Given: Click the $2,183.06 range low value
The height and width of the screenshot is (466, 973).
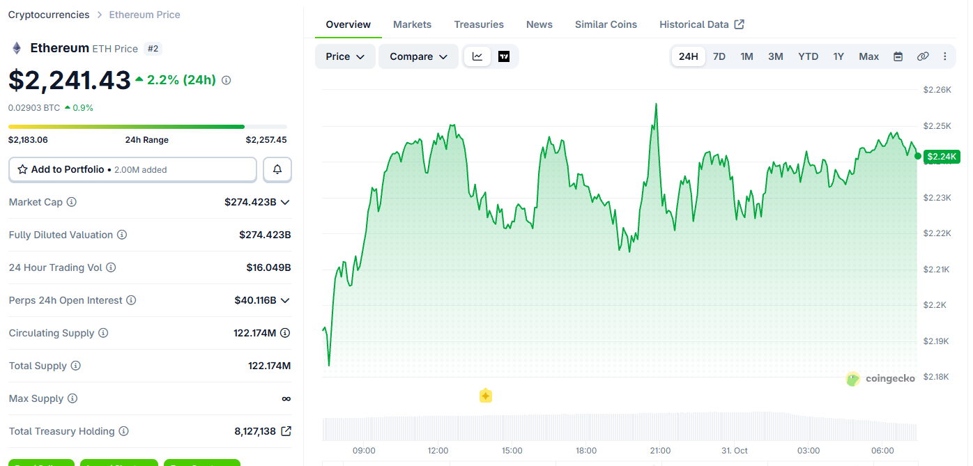Looking at the screenshot, I should pos(28,140).
